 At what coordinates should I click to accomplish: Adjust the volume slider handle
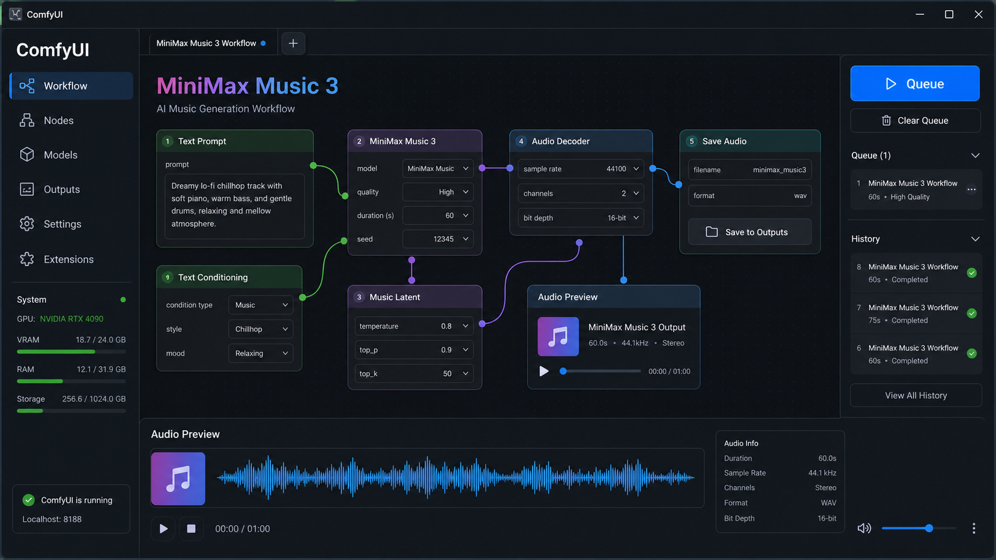click(929, 528)
